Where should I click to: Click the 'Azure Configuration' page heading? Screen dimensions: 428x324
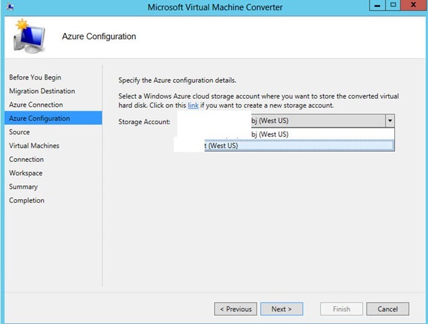click(x=99, y=36)
